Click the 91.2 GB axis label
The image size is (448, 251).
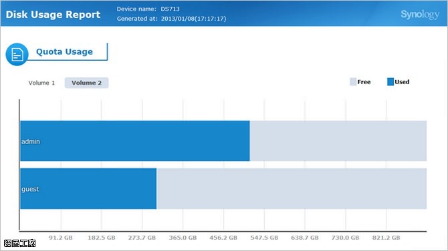tap(61, 238)
